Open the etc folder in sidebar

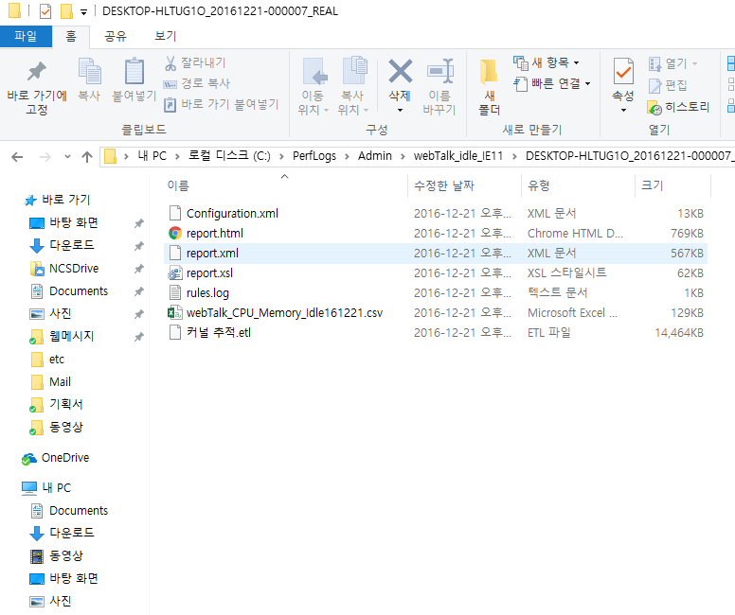(x=47, y=360)
